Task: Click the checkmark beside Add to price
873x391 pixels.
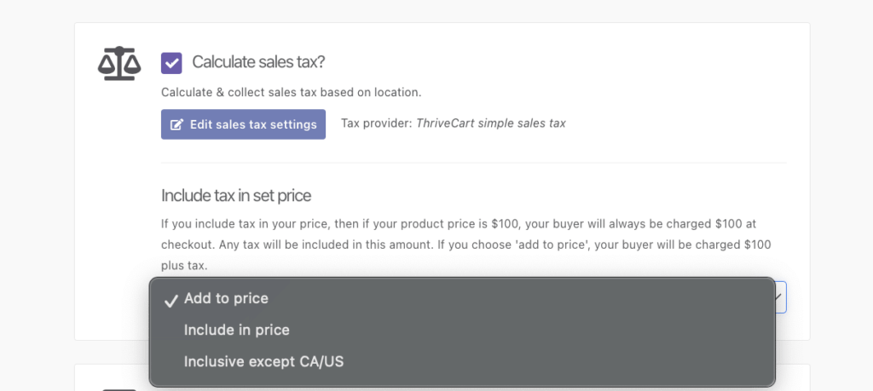Action: tap(171, 300)
